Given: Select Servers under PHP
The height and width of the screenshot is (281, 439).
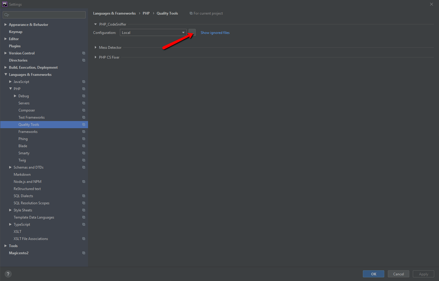Looking at the screenshot, I should (24, 103).
